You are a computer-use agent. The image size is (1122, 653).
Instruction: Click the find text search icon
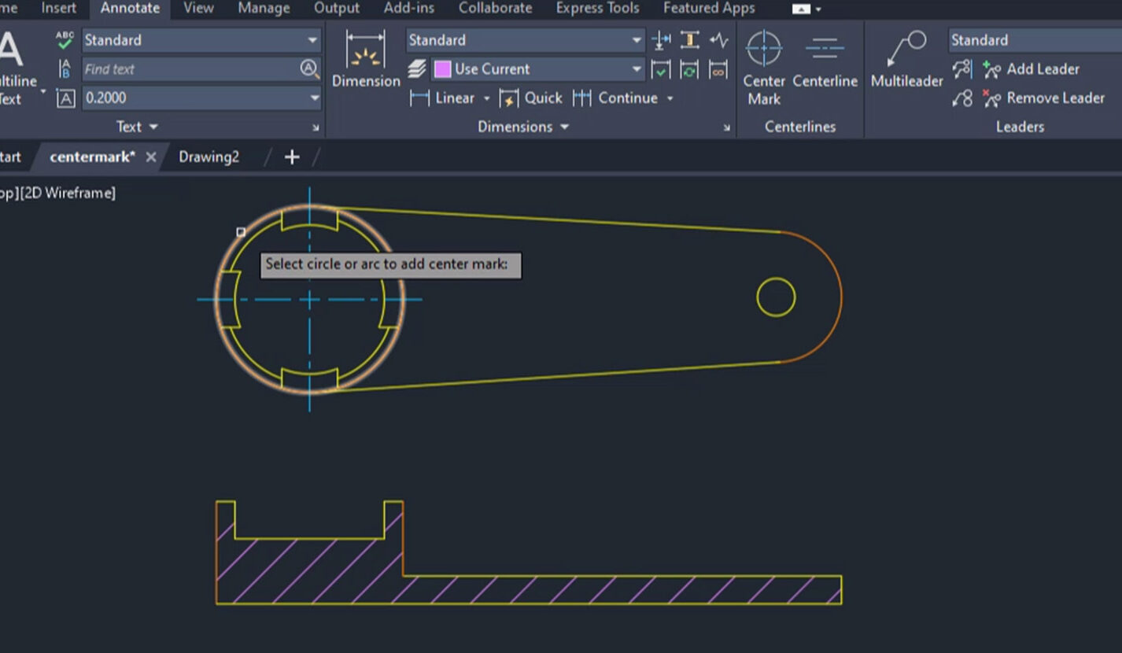[x=310, y=69]
